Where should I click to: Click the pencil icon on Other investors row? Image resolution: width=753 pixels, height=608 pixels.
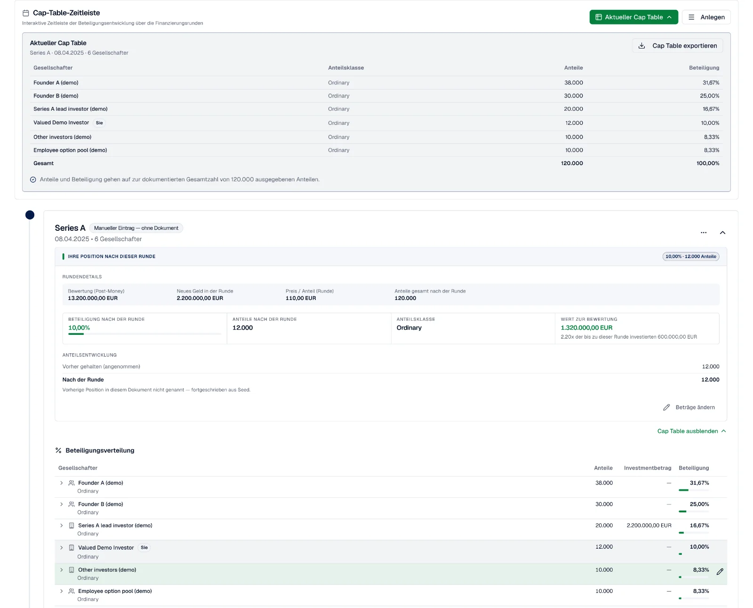click(720, 572)
